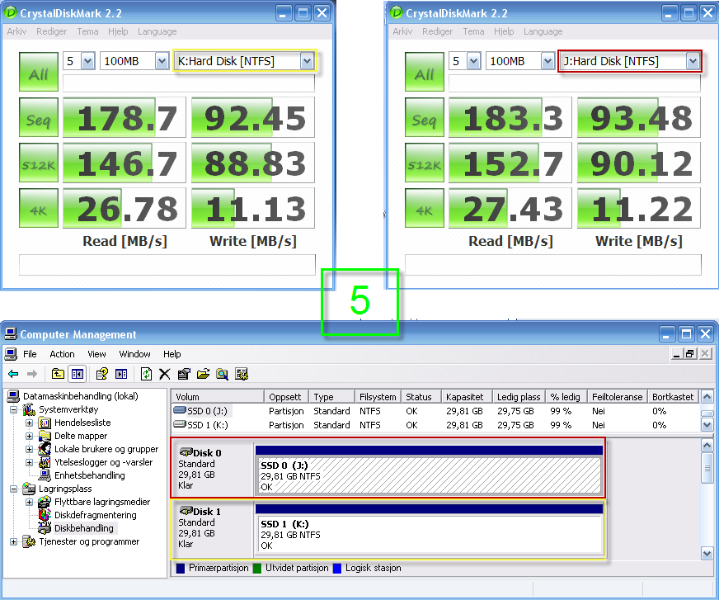Run 512K test in J: window

coord(424,163)
